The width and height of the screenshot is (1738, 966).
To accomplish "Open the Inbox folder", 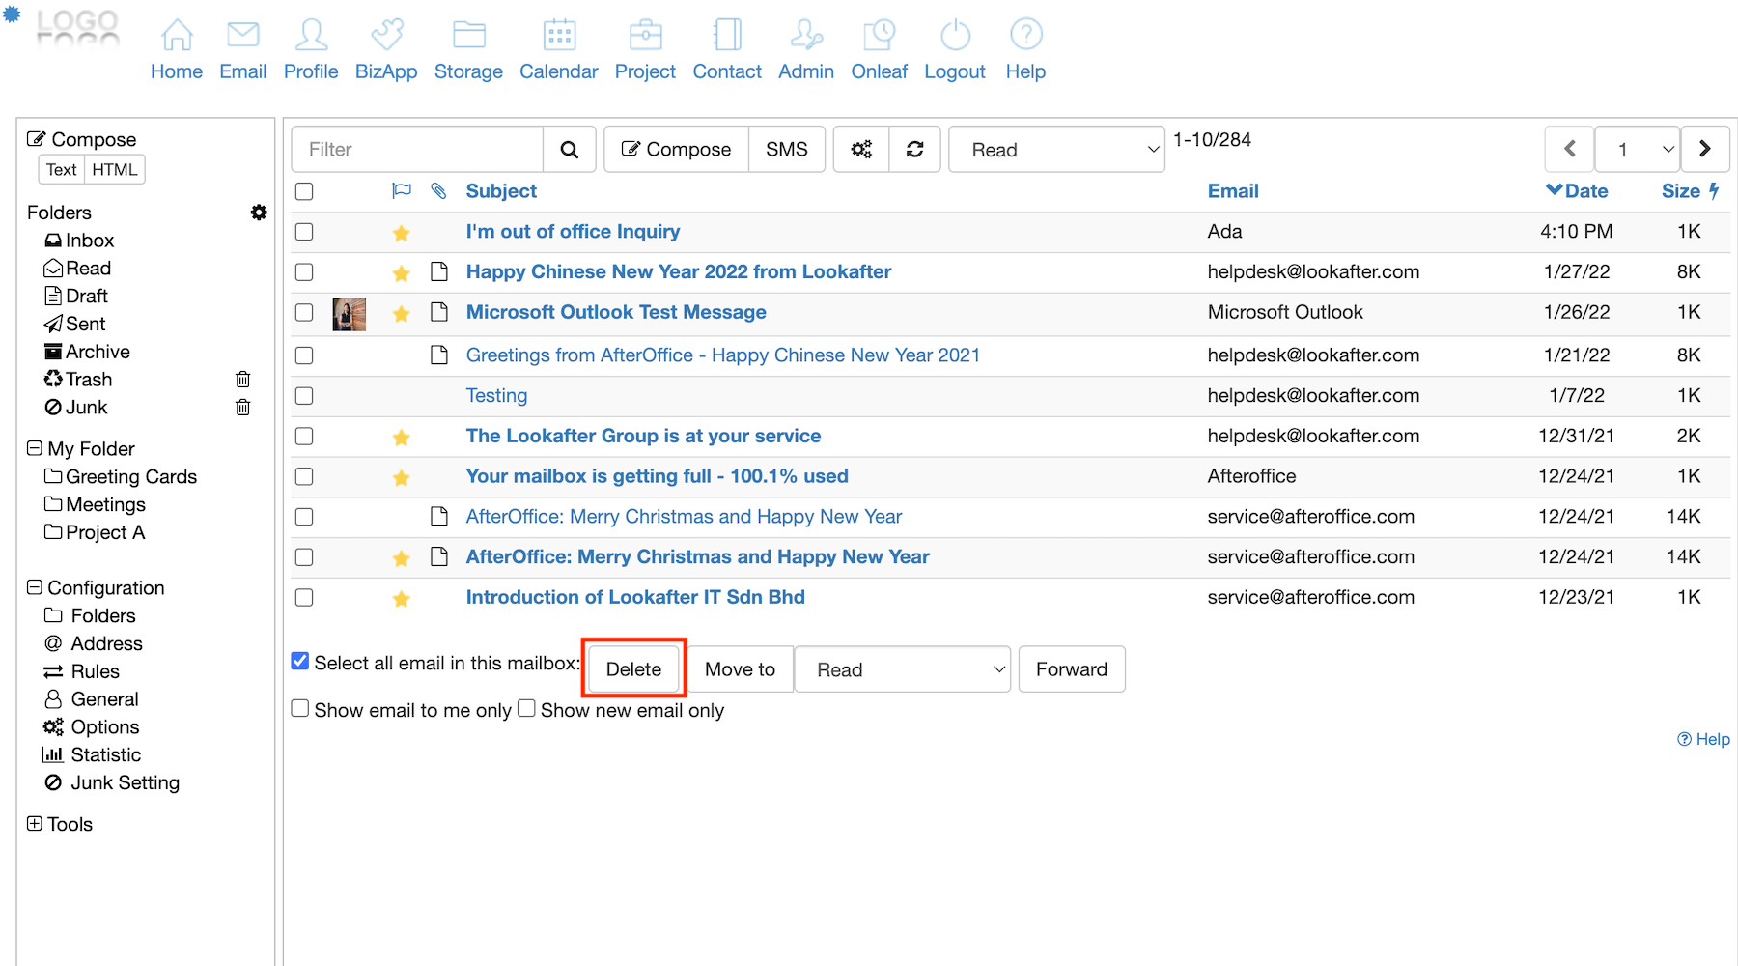I will (89, 241).
